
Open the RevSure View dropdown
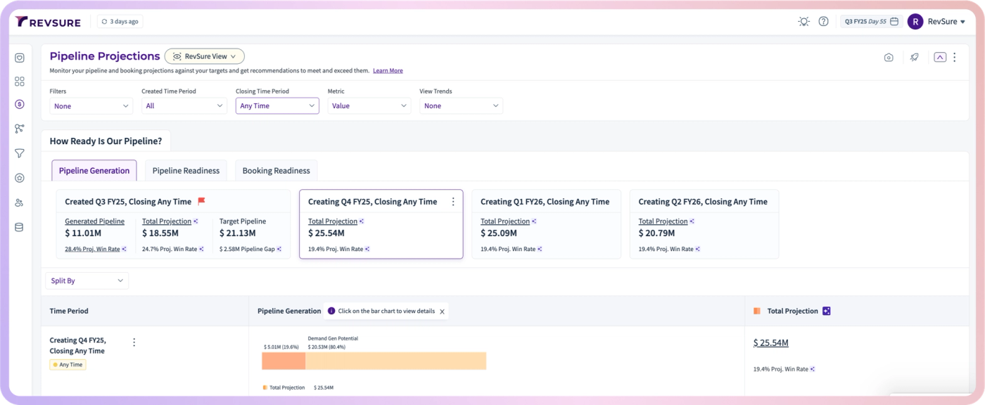click(x=205, y=56)
